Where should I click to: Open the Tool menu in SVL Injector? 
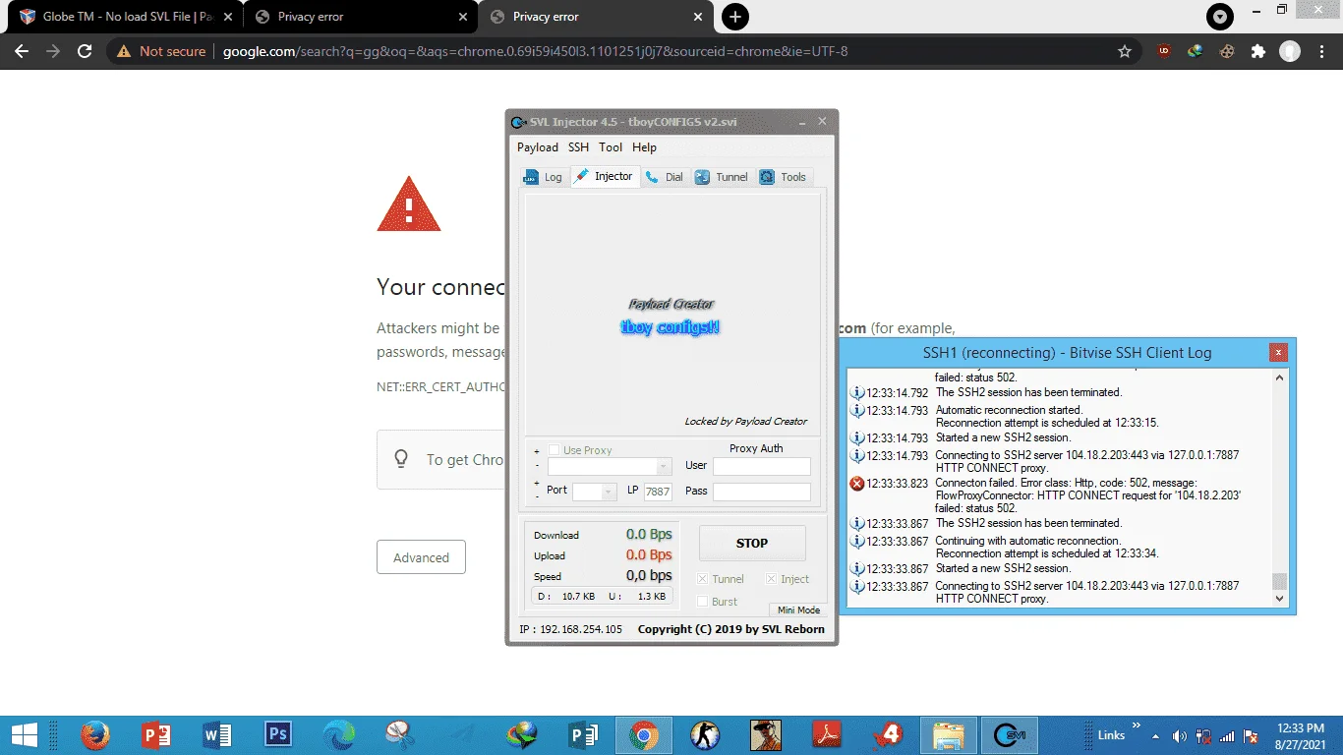point(611,147)
